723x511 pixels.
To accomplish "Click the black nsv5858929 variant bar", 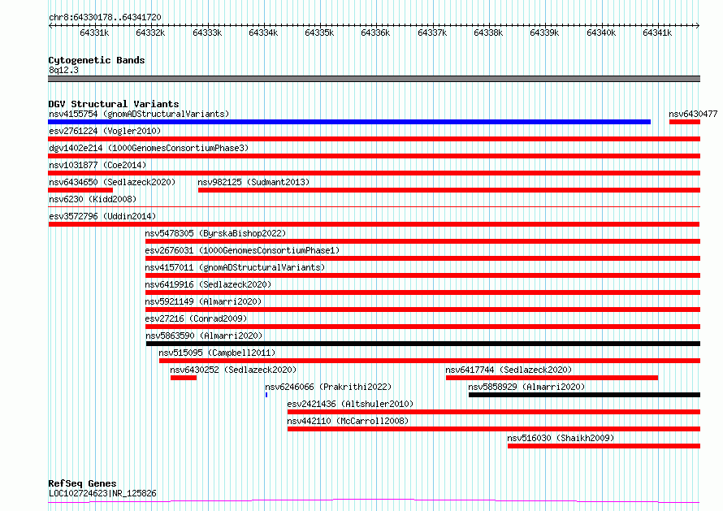I will coord(584,395).
